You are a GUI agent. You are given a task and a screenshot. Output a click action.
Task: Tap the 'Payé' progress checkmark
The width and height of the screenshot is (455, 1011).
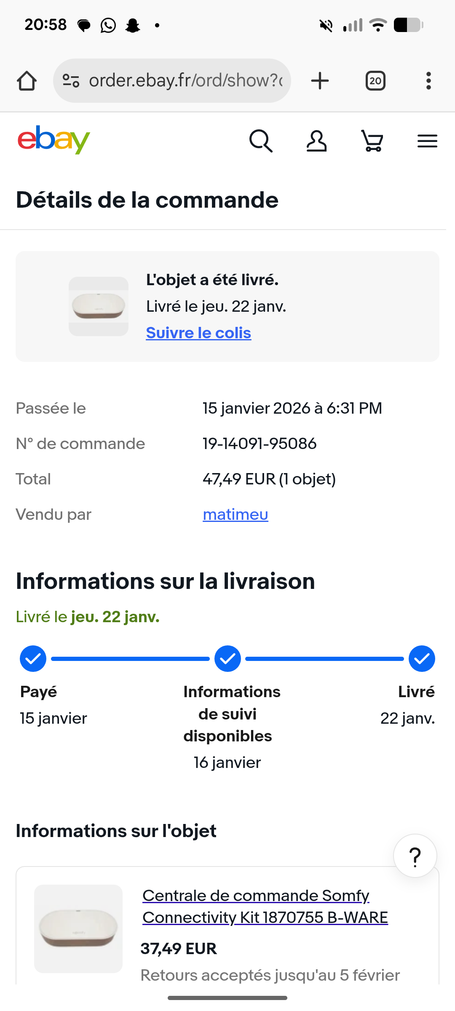point(33,659)
